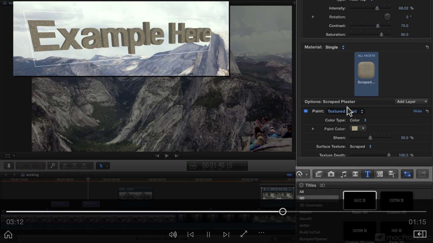
Task: Select the 3D titles category
Action: [302, 198]
